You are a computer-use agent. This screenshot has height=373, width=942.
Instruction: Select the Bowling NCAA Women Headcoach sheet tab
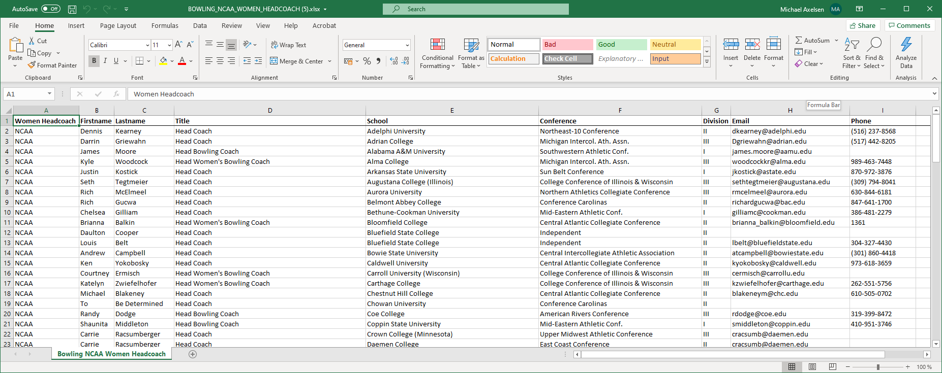coord(111,354)
